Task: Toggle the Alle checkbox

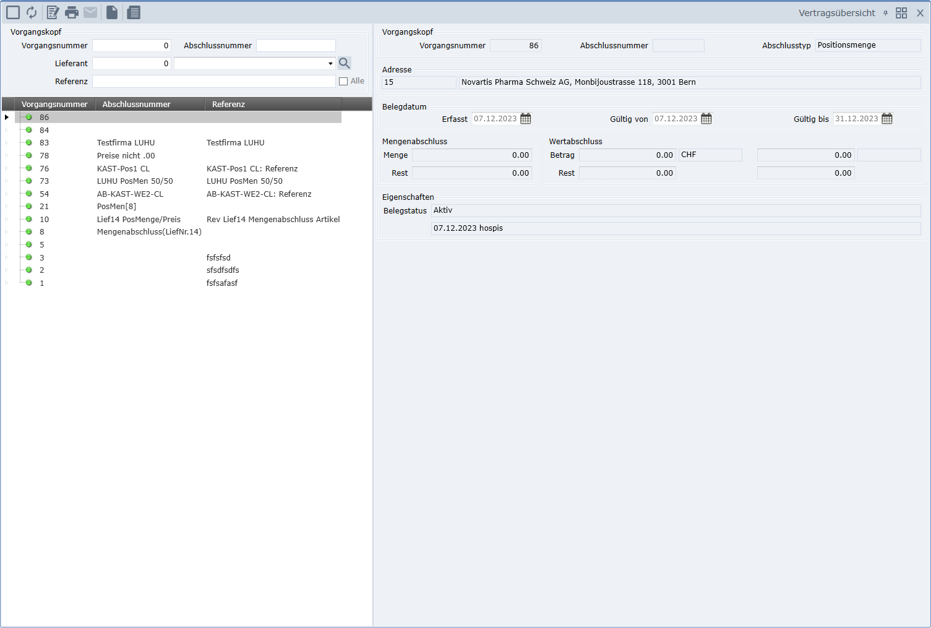Action: pyautogui.click(x=343, y=81)
